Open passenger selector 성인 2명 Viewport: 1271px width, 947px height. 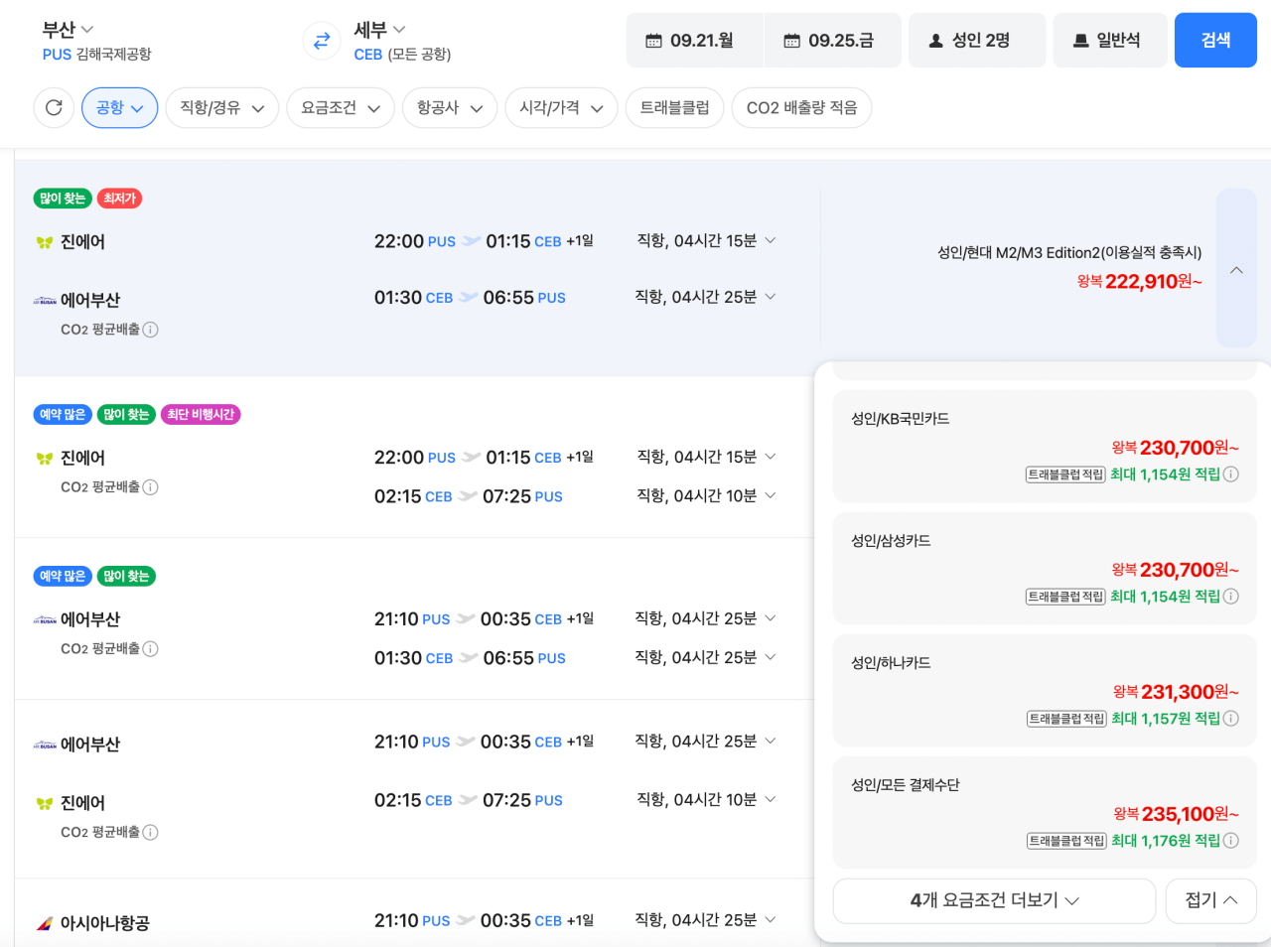tap(977, 41)
